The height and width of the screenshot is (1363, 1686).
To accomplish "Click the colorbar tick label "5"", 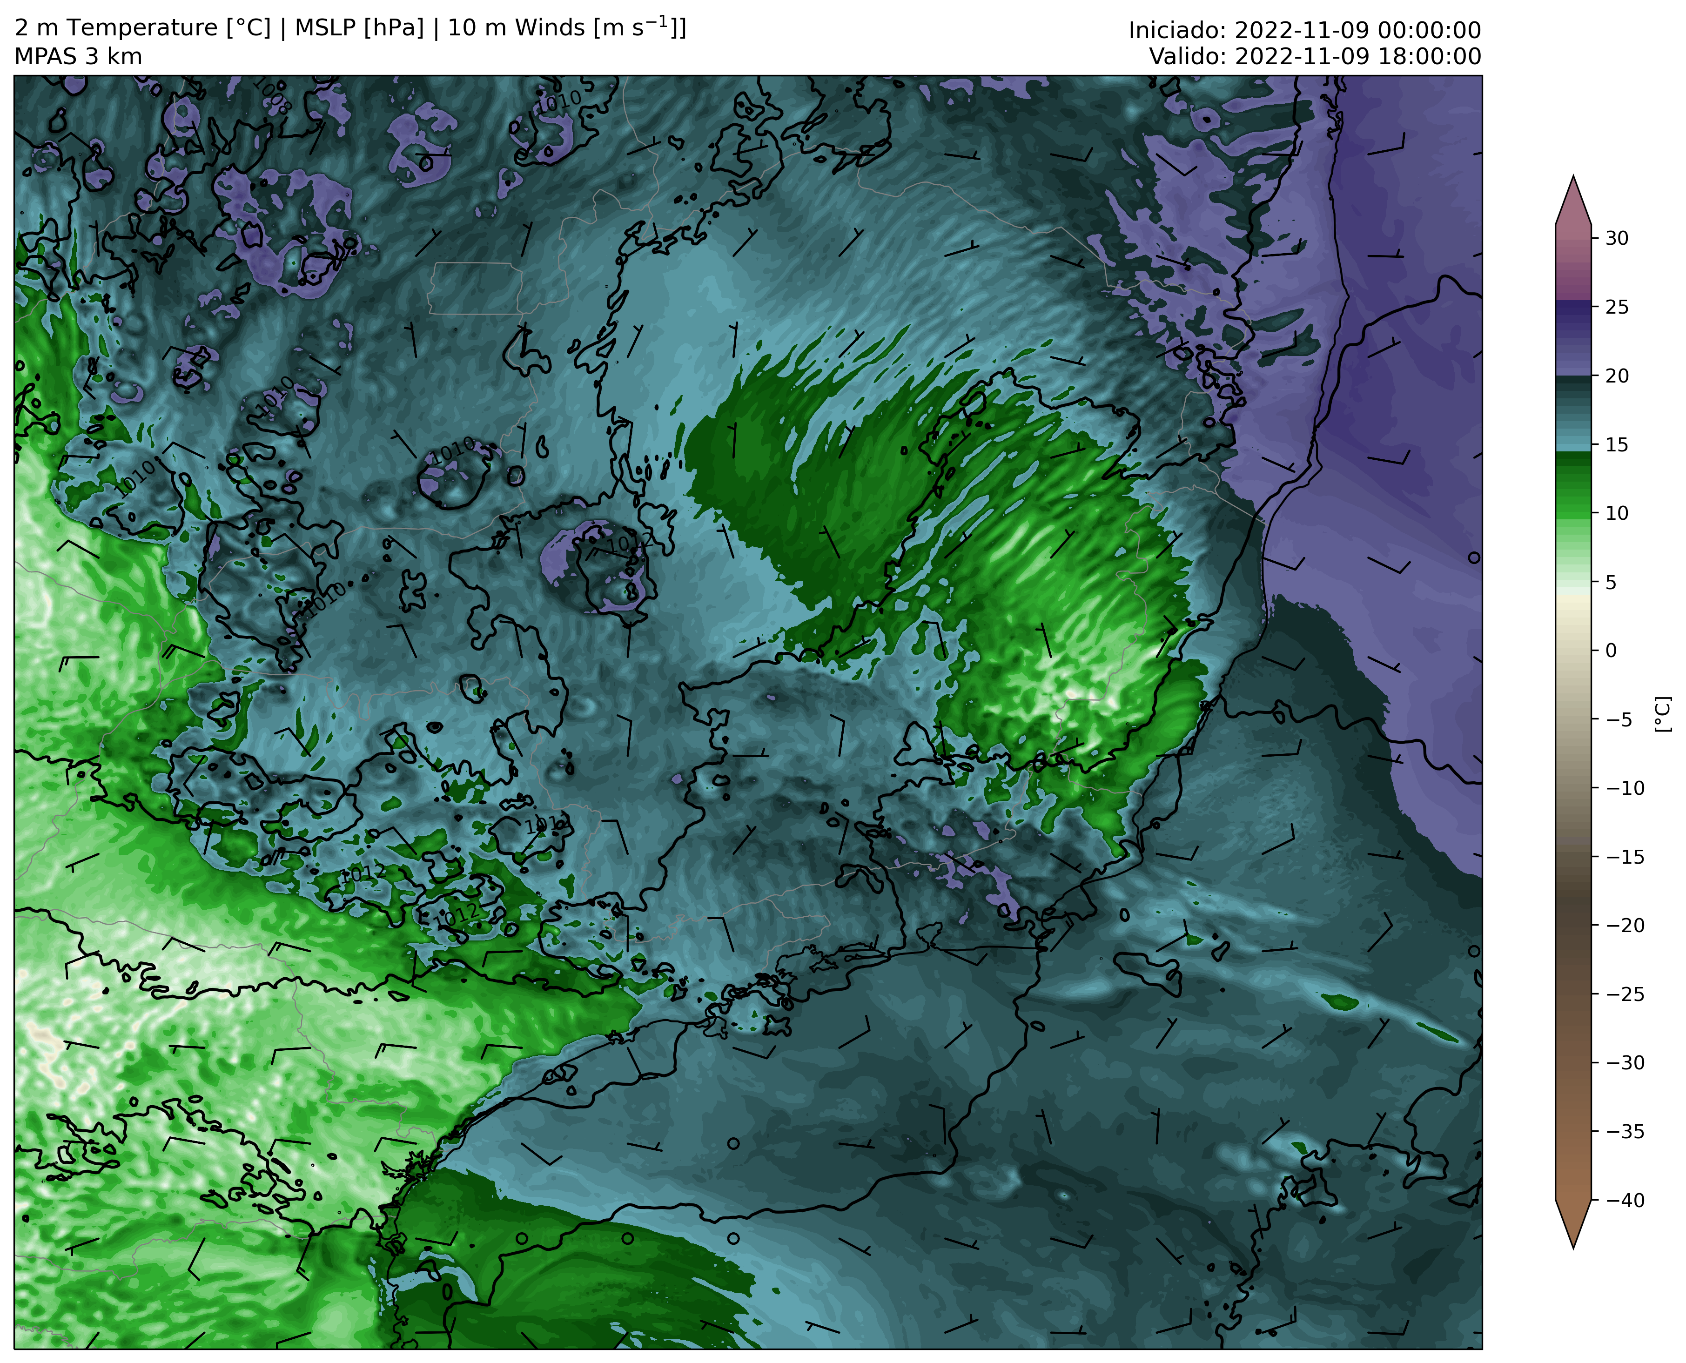I will (1611, 582).
